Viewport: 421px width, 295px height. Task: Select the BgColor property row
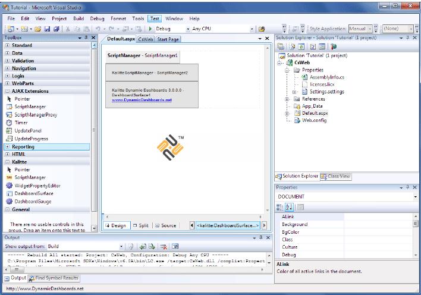click(x=346, y=232)
